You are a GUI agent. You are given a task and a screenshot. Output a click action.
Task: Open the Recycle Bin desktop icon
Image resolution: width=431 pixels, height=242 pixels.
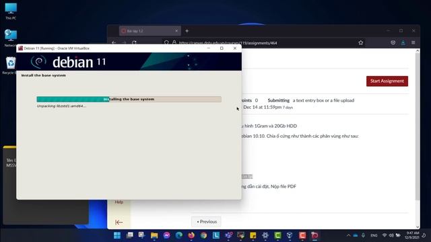pyautogui.click(x=11, y=65)
